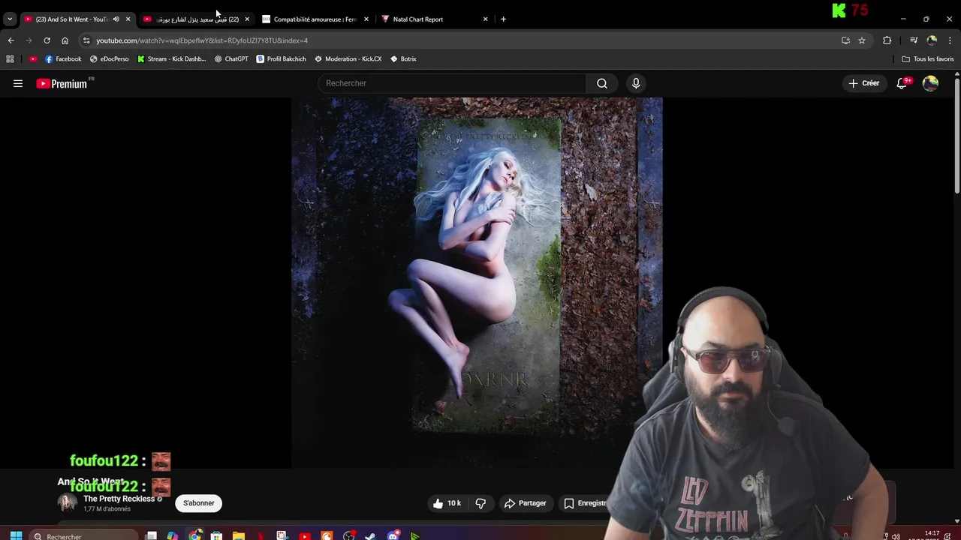Mute audio on the And So It Went tab
The image size is (961, 540).
(x=116, y=19)
